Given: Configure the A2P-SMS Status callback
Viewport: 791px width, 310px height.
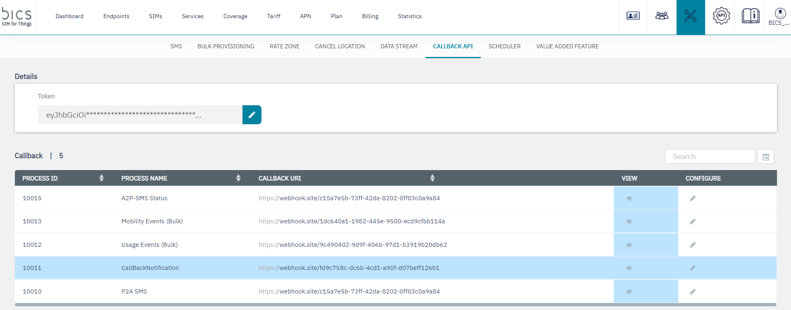Looking at the screenshot, I should [x=693, y=199].
